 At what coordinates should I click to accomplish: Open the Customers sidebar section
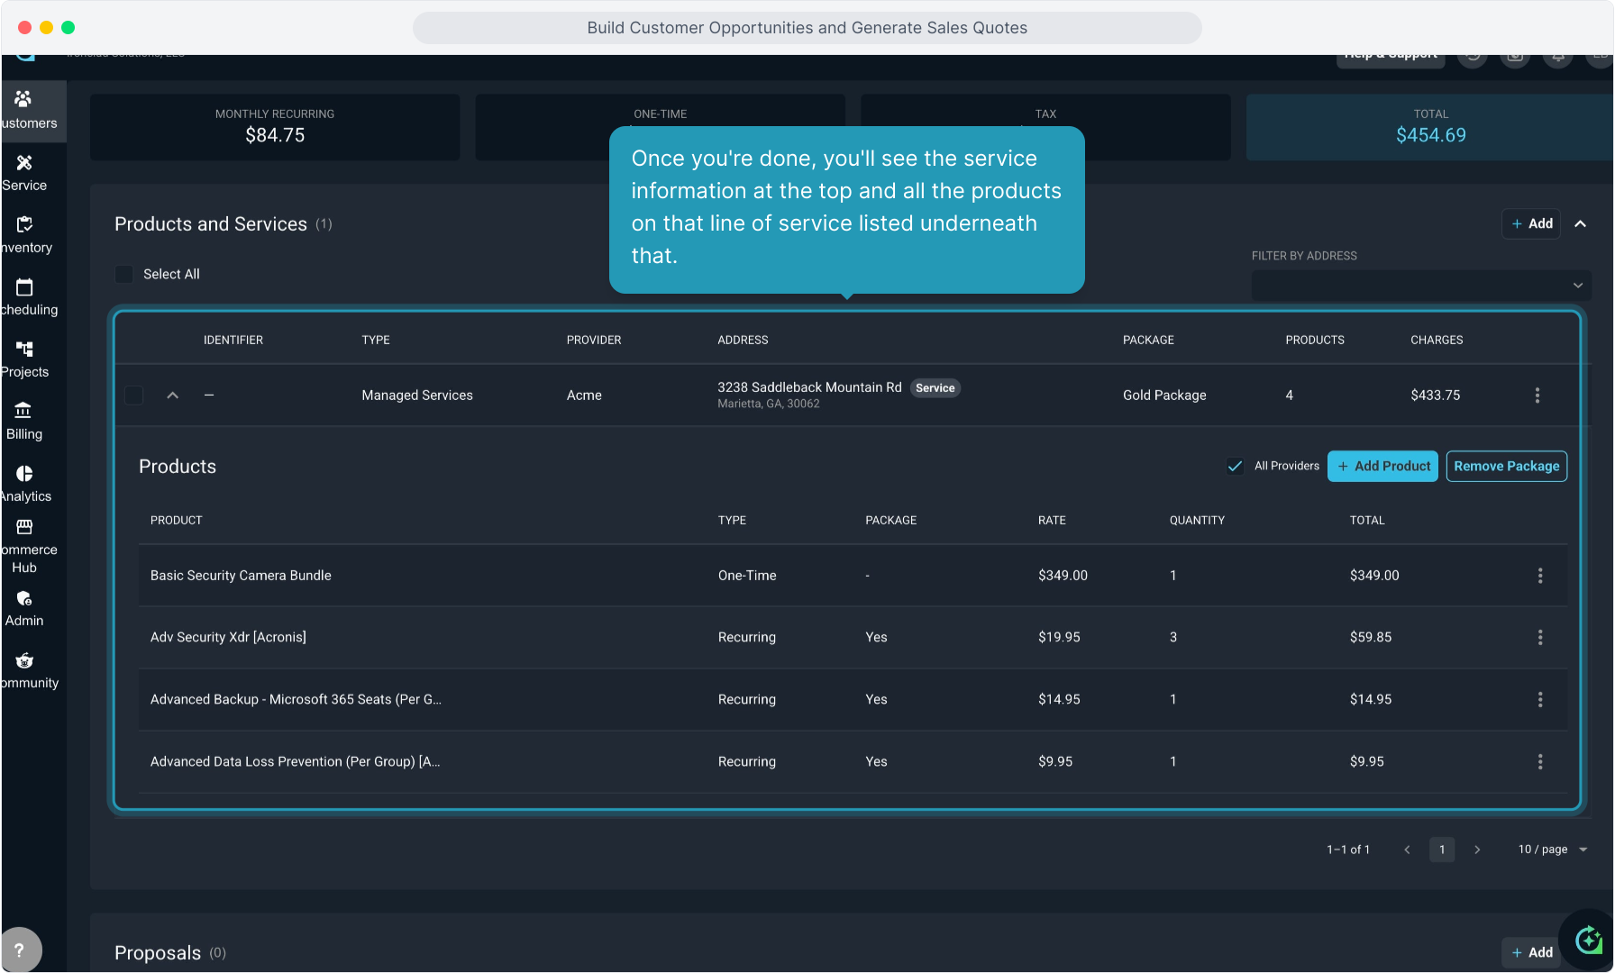(25, 110)
